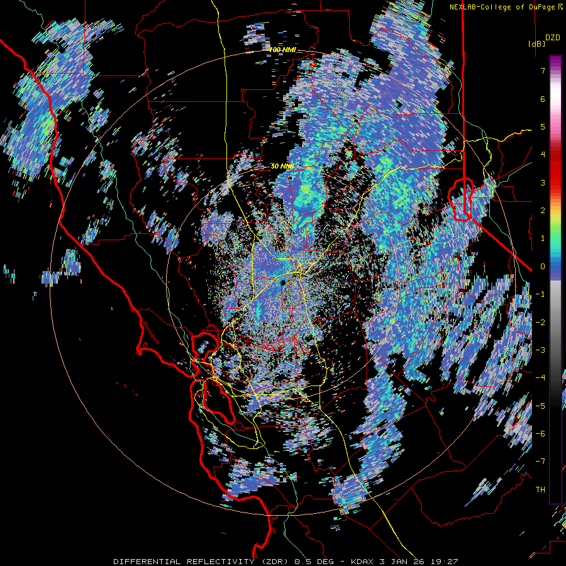Click the -4 value on the color scale
This screenshot has width=566, height=566.
(540, 378)
